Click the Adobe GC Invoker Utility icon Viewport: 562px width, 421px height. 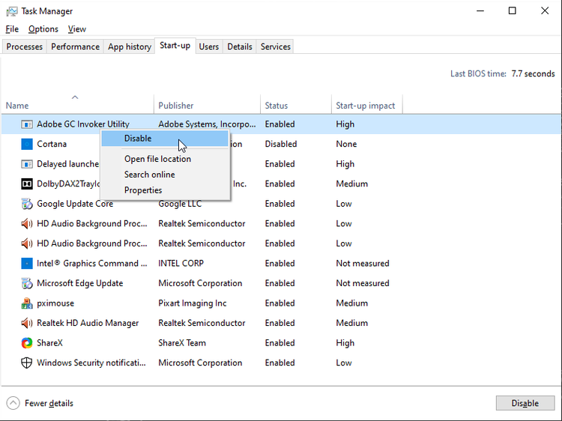click(27, 124)
